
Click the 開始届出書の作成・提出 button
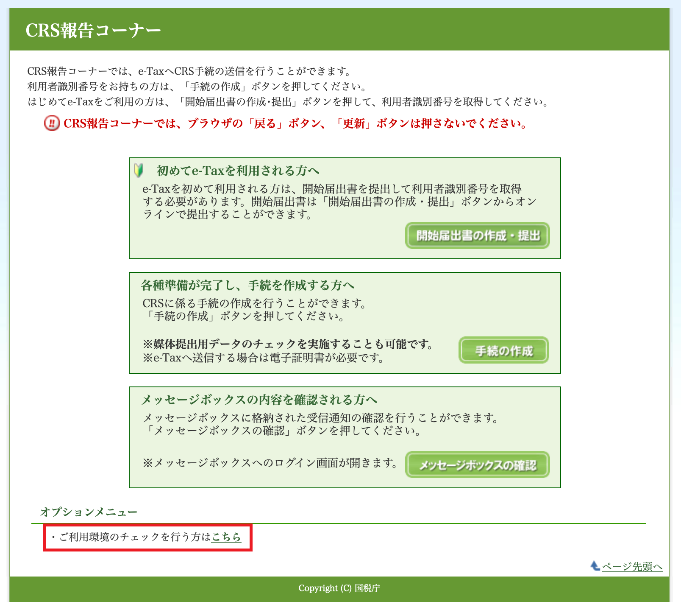coord(477,235)
